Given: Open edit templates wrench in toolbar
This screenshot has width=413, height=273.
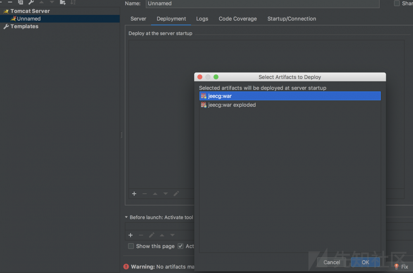Looking at the screenshot, I should pos(31,2).
